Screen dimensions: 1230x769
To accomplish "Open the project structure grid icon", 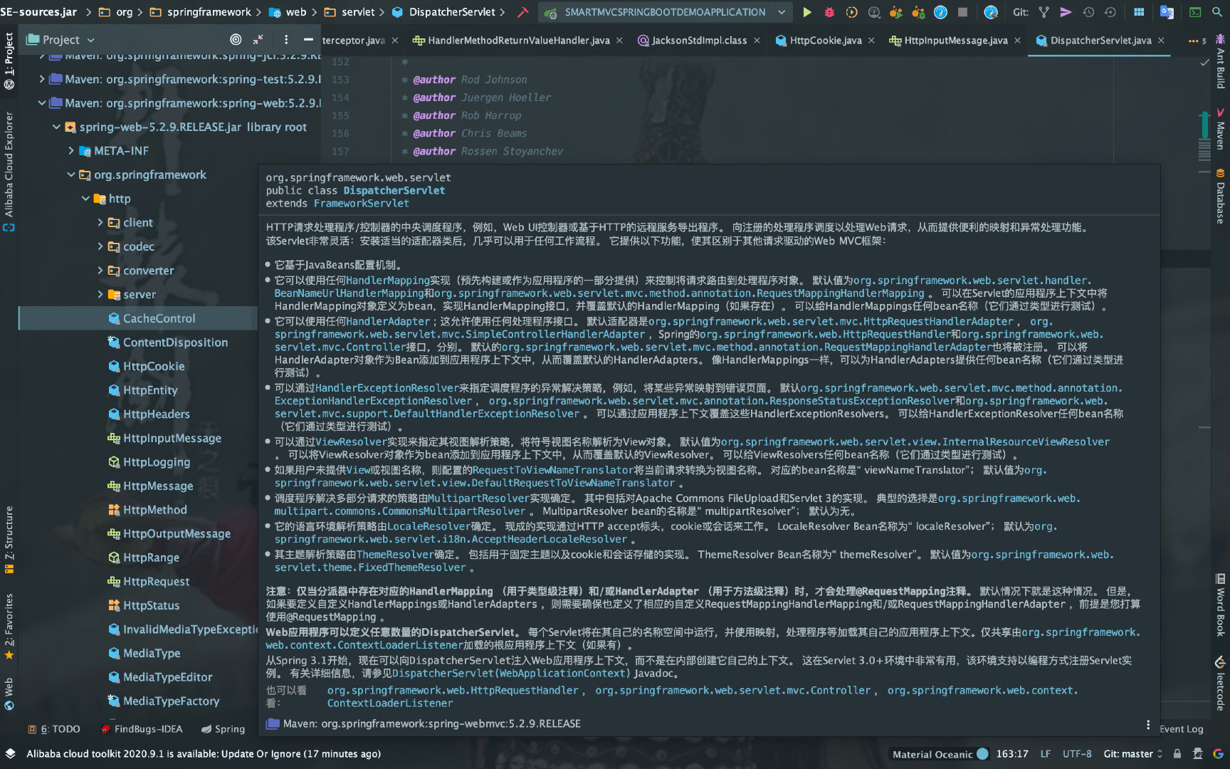I will tap(1139, 12).
